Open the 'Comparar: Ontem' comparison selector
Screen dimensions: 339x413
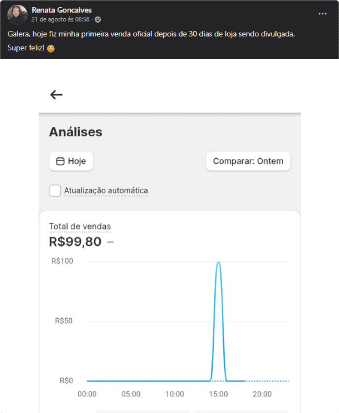click(x=248, y=161)
